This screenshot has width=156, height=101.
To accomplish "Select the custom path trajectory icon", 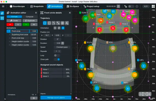I will (67, 23).
